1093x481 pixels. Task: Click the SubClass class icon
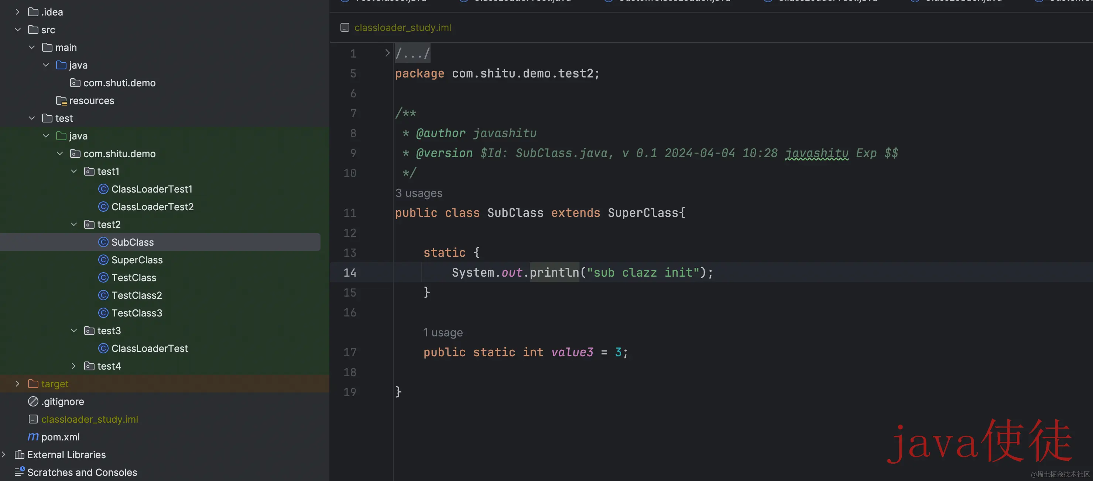pyautogui.click(x=103, y=242)
